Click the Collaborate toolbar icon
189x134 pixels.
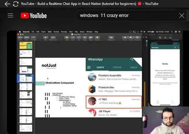[111, 37]
